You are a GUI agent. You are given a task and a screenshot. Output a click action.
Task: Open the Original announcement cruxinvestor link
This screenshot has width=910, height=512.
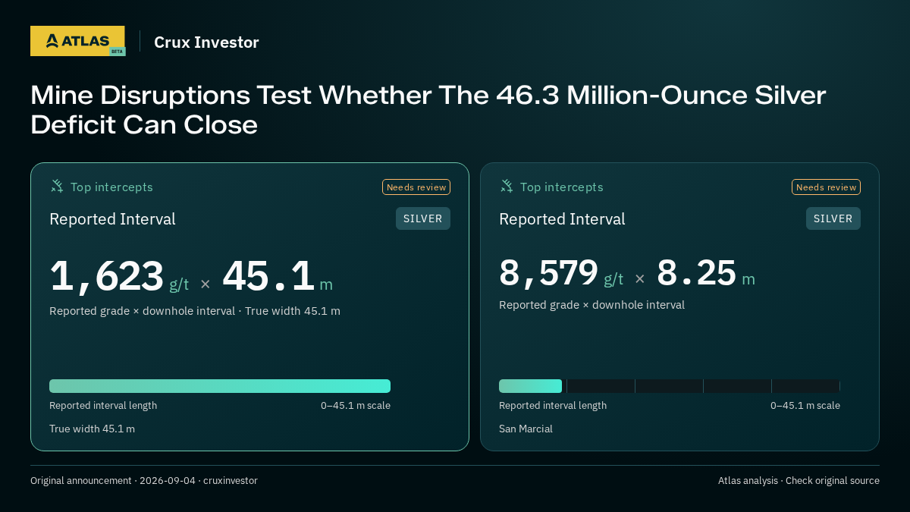point(144,481)
